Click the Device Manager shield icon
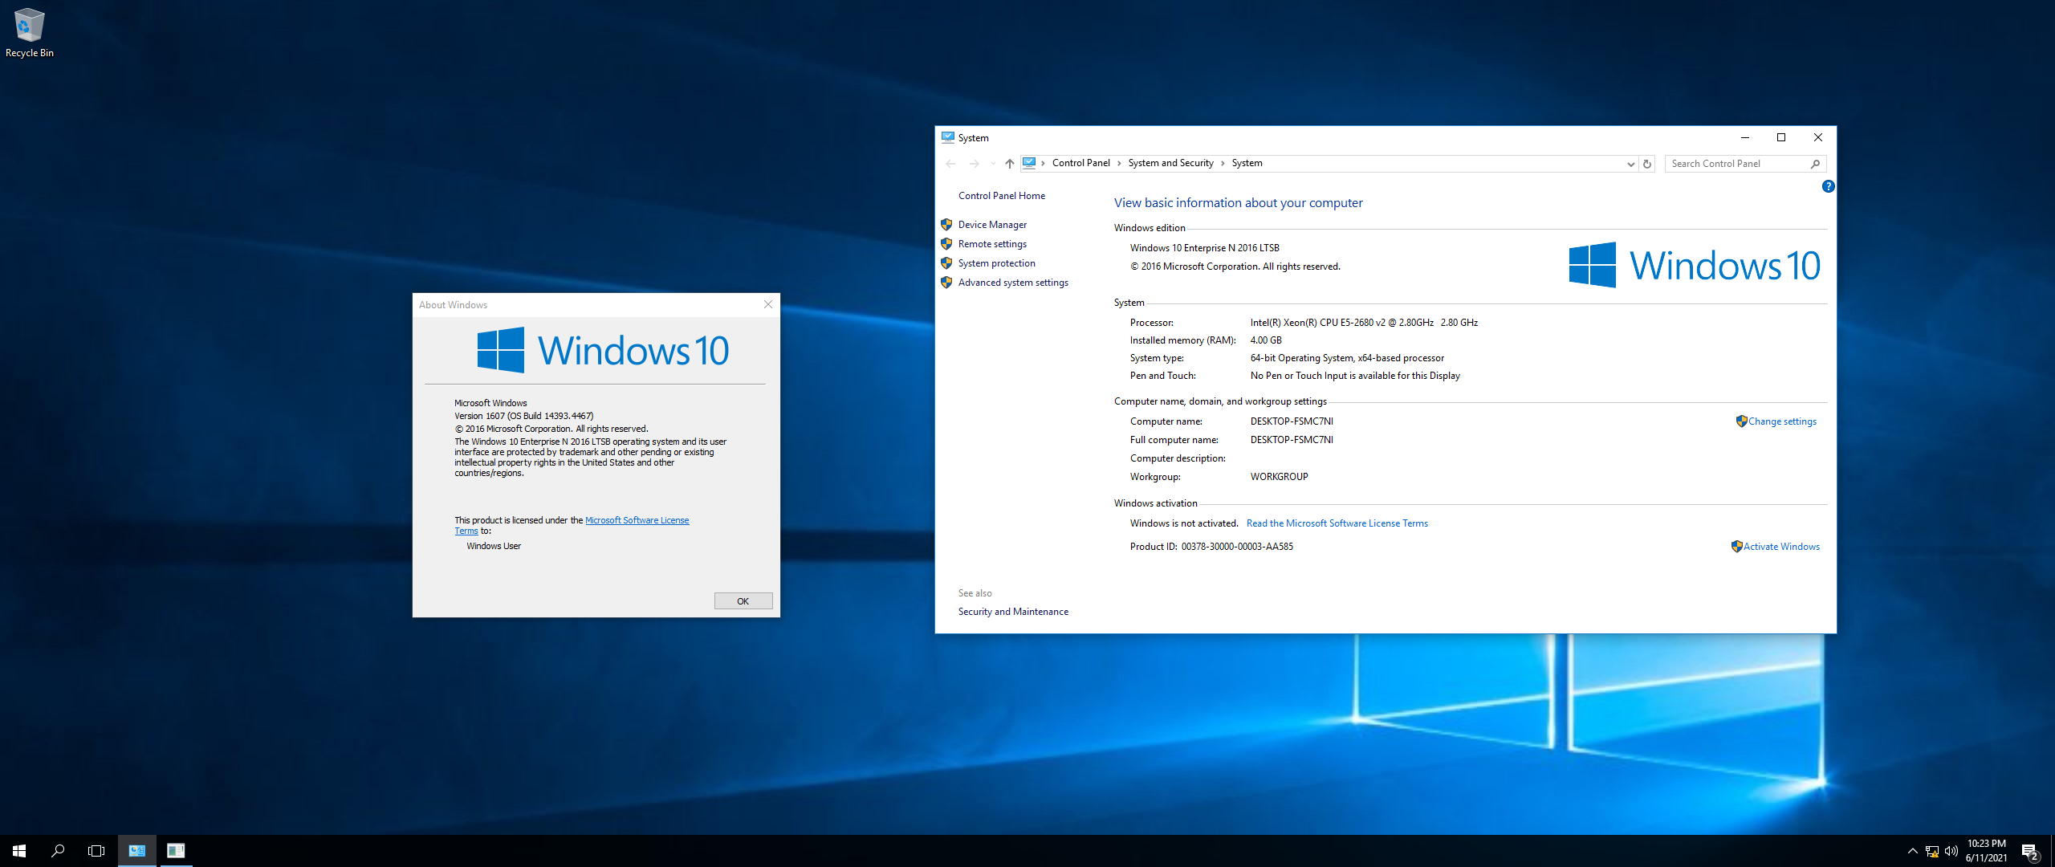2055x867 pixels. (946, 225)
